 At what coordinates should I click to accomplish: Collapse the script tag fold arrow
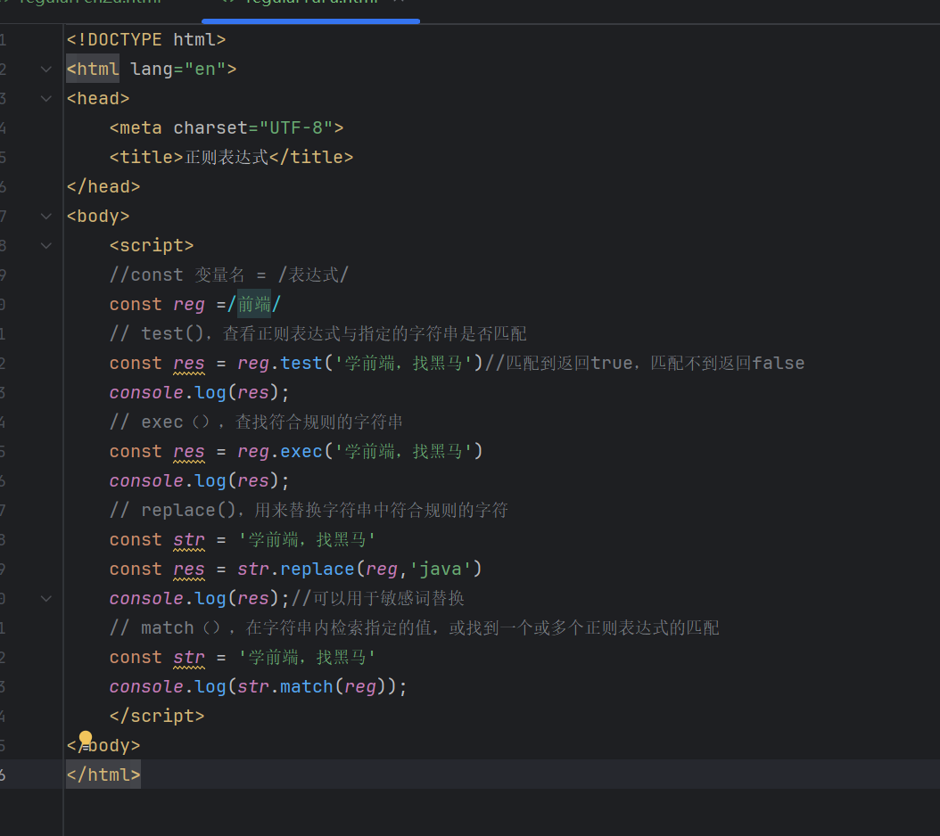46,246
